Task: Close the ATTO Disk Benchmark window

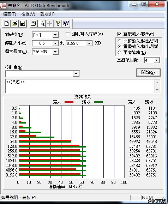Action: pyautogui.click(x=157, y=4)
